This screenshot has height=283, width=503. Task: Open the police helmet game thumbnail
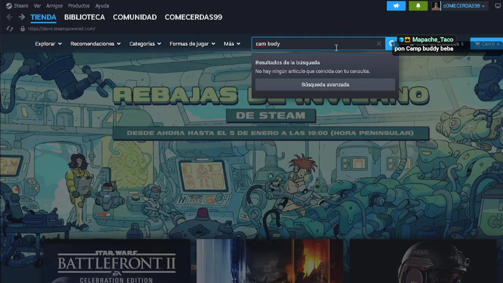pyautogui.click(x=423, y=261)
